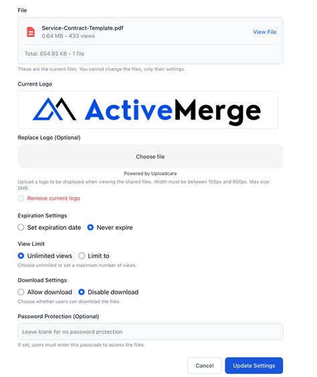This screenshot has width=317, height=377.
Task: Click the Remove current logo label
Action: pos(54,199)
